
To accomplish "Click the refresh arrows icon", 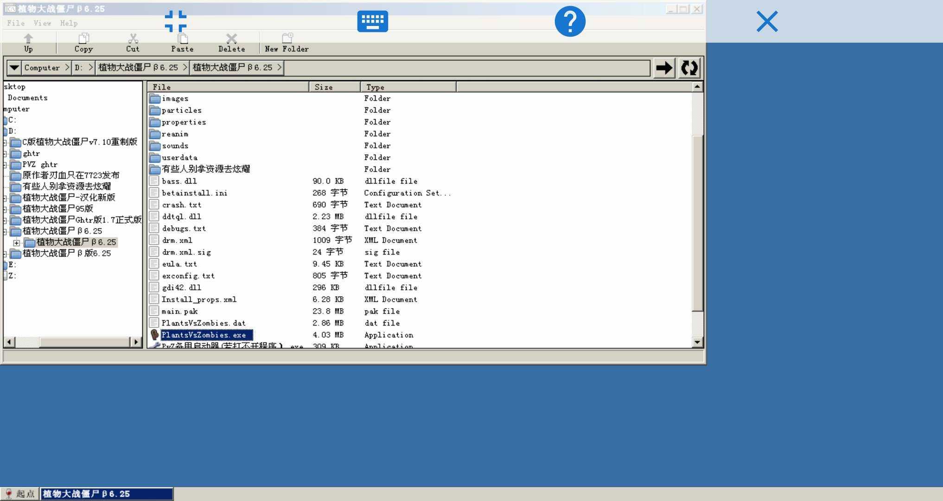I will pos(689,68).
